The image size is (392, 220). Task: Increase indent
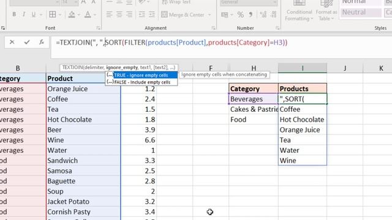(x=152, y=15)
